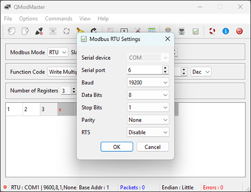The width and height of the screenshot is (251, 192).
Task: Expand the Baud 19200 dropdown
Action: tap(148, 82)
